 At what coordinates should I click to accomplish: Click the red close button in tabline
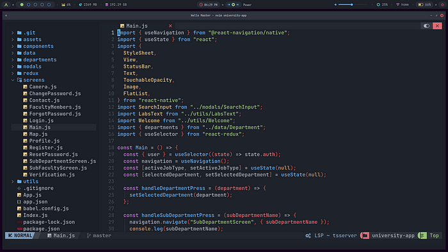[x=437, y=26]
